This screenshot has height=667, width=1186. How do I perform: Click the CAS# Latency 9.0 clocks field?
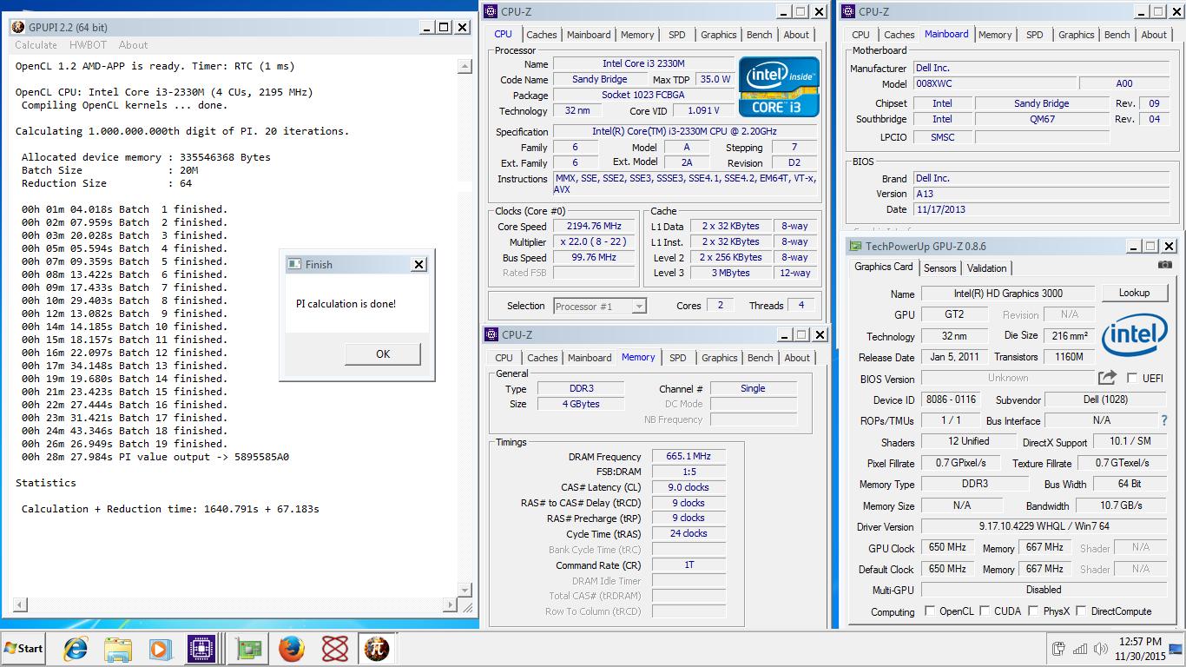point(689,487)
